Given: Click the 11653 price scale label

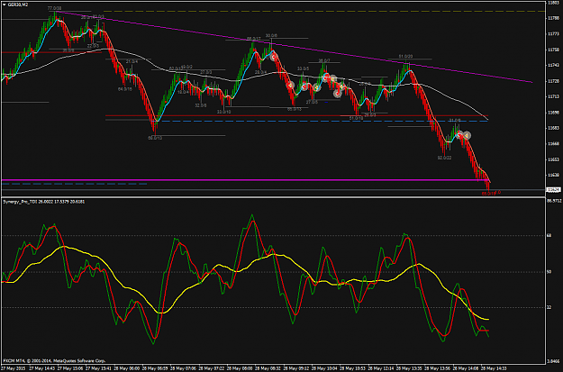Looking at the screenshot, I should pos(552,159).
